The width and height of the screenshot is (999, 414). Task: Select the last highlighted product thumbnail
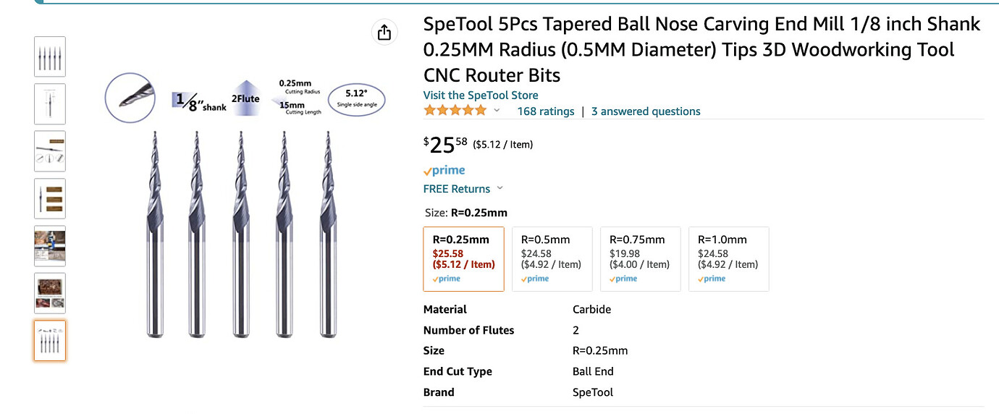50,340
